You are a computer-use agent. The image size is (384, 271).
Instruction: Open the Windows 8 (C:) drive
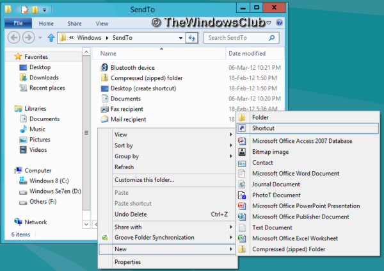[x=49, y=181]
